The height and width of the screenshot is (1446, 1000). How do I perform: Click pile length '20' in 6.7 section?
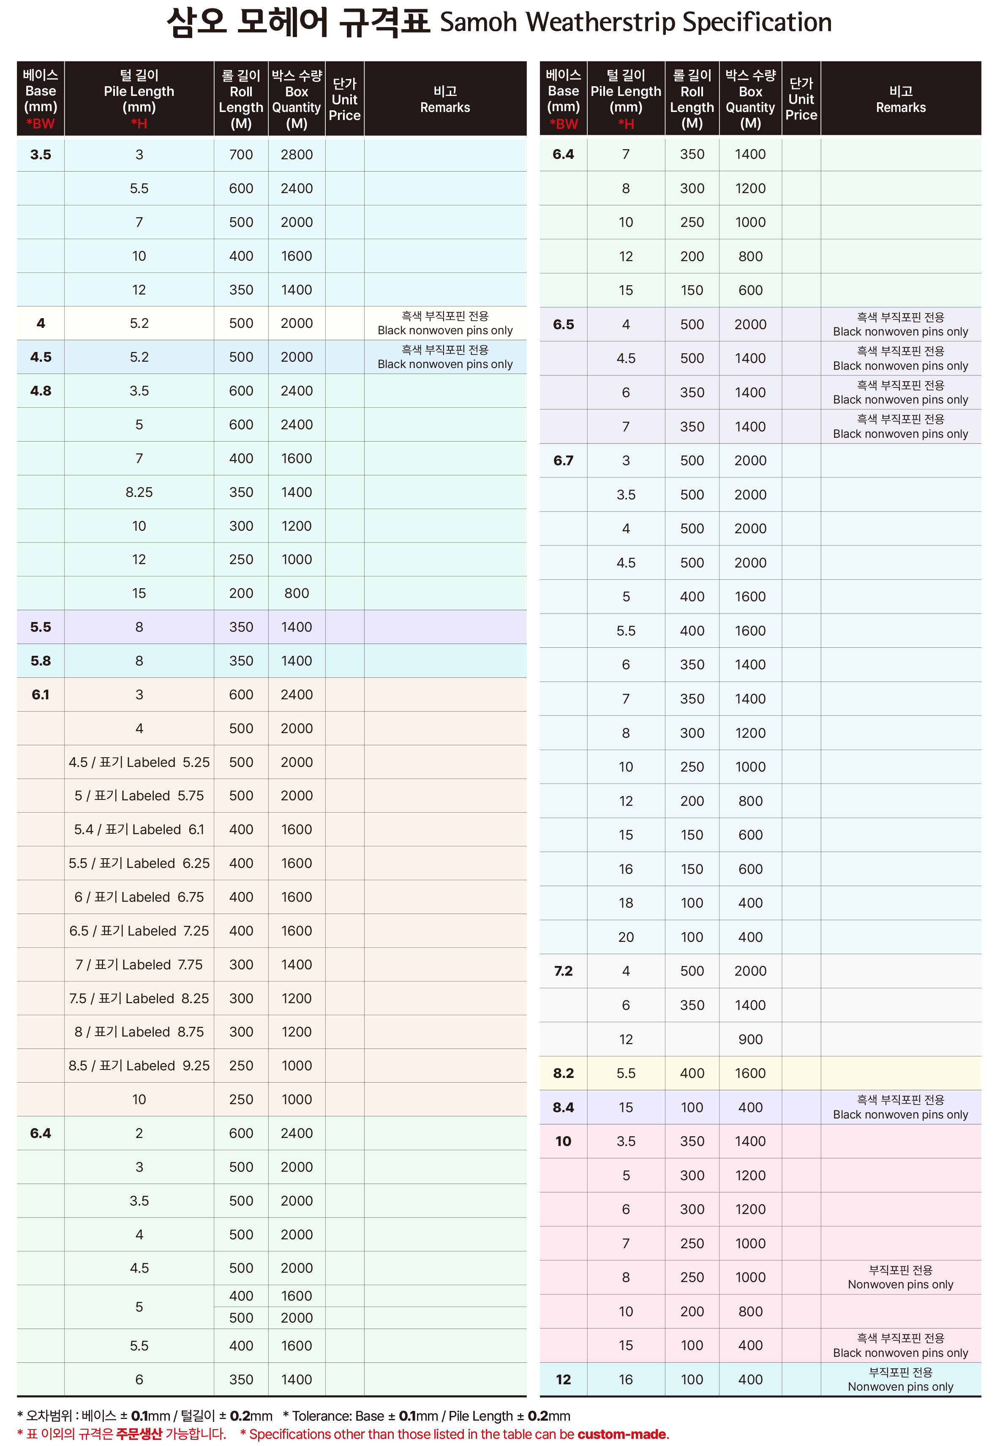click(626, 937)
